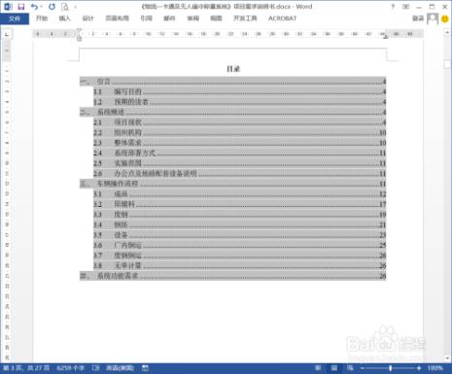Switch to the 审阅 (Review) ribbon tab
The image size is (452, 374).
pos(192,18)
